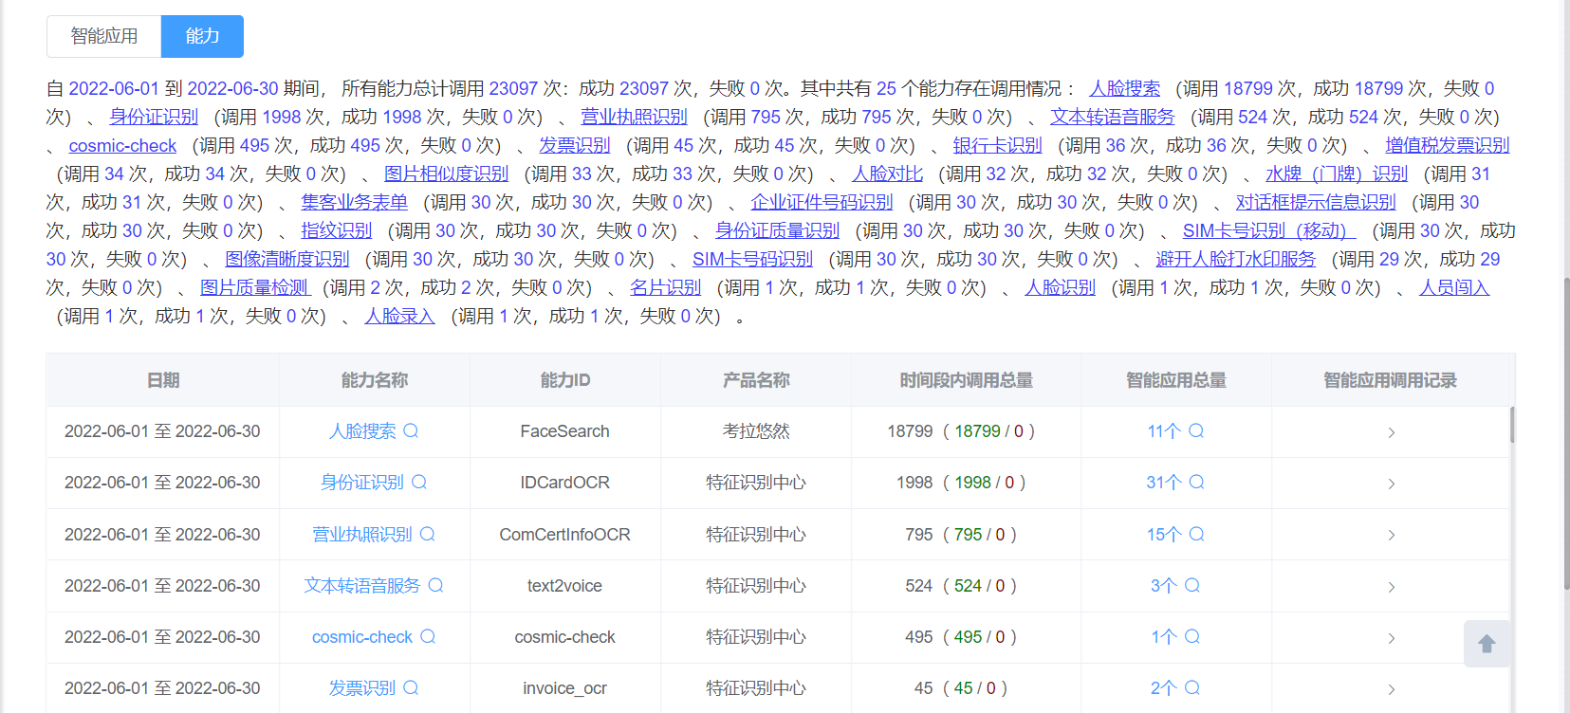Click magnifier icon next to 31个
The width and height of the screenshot is (1570, 713).
1197,482
